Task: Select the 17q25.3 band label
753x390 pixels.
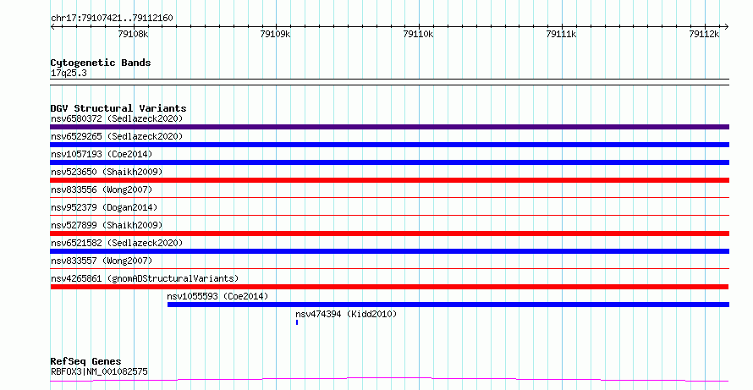Action: tap(69, 73)
